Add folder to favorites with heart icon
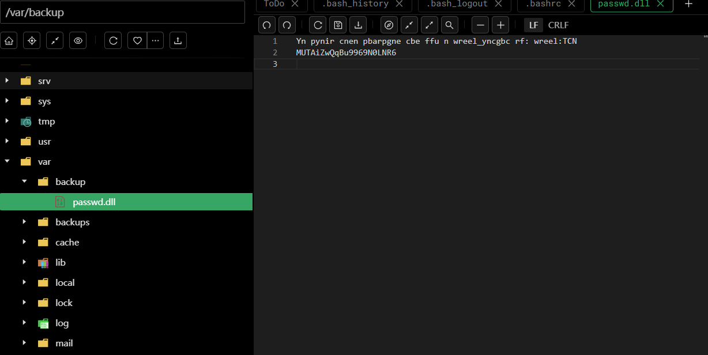The height and width of the screenshot is (355, 708). [x=137, y=40]
